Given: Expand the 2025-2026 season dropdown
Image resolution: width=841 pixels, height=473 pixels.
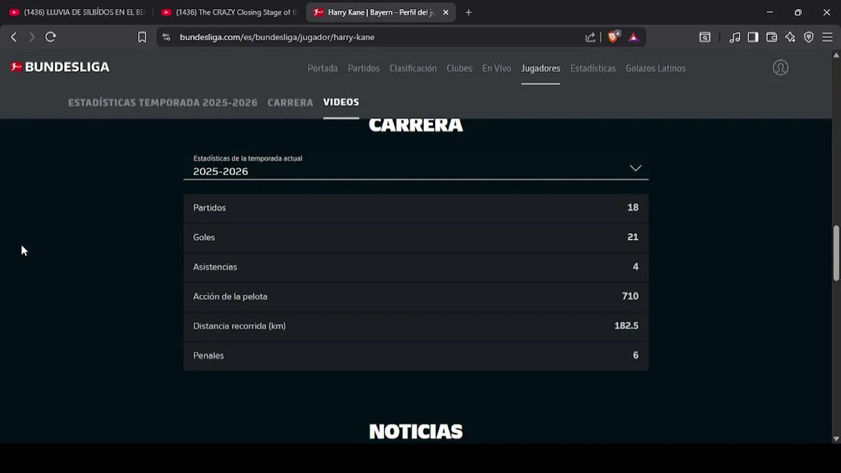Looking at the screenshot, I should (x=416, y=166).
